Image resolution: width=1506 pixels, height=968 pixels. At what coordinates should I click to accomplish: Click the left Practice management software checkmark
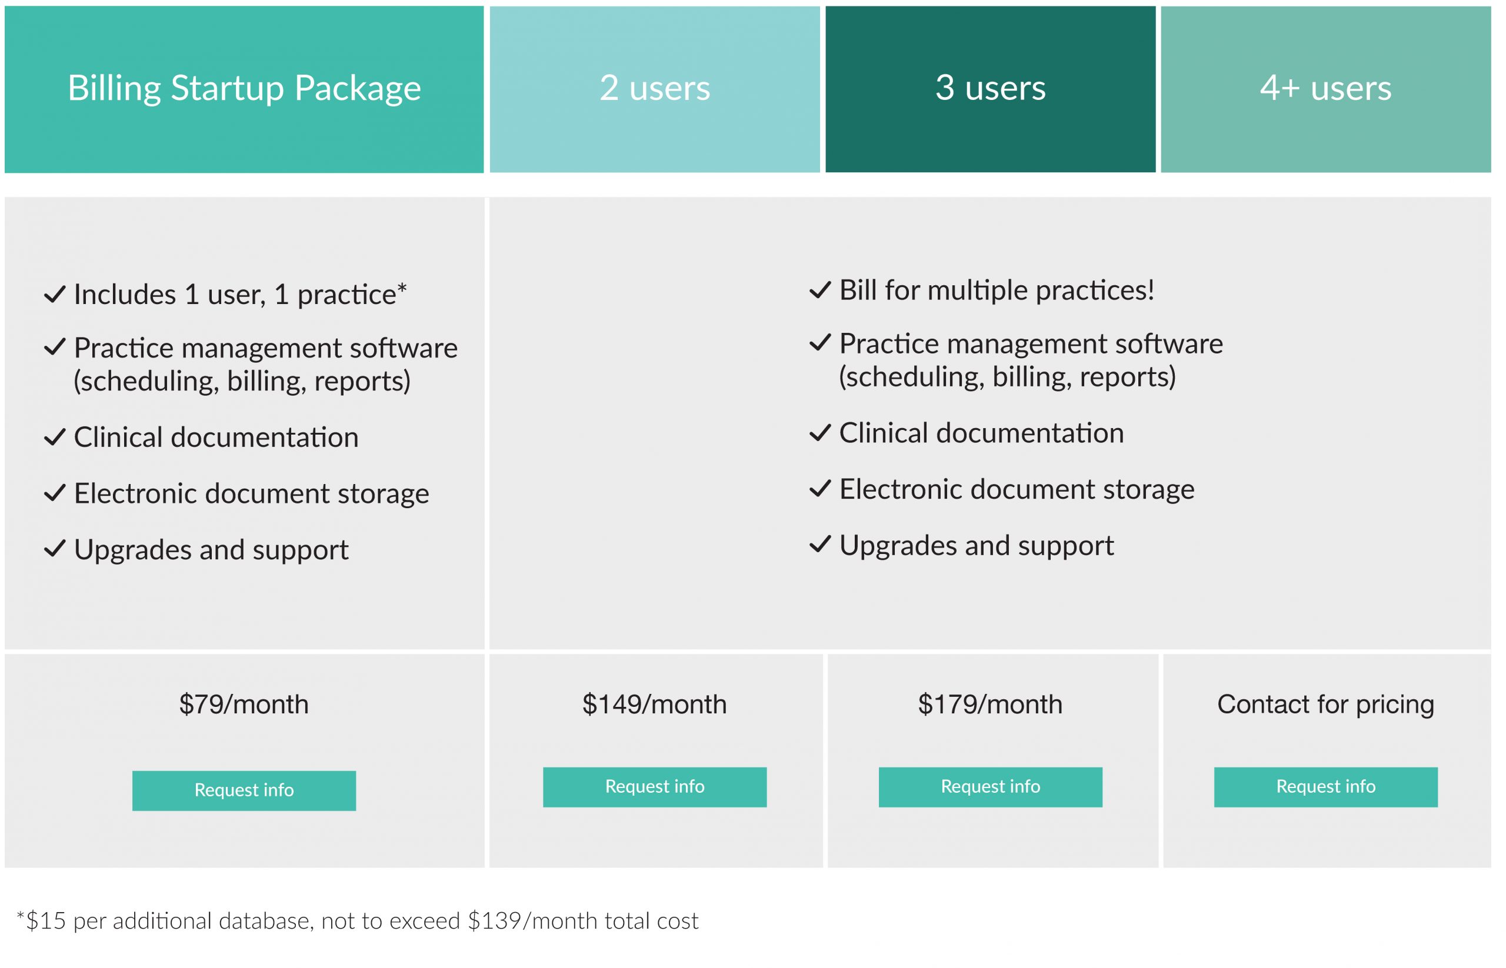[55, 348]
